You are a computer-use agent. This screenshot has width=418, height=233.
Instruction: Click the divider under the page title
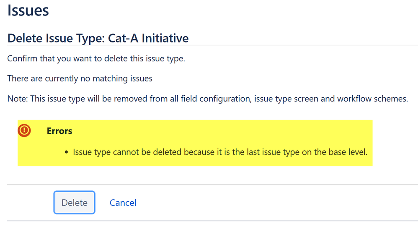pyautogui.click(x=212, y=45)
